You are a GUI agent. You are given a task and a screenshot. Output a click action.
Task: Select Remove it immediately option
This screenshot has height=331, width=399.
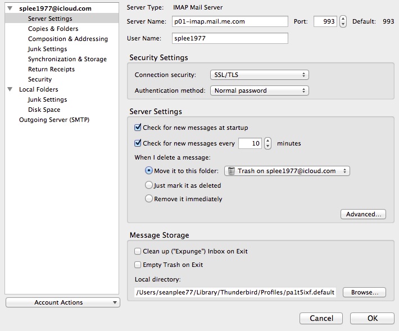148,198
